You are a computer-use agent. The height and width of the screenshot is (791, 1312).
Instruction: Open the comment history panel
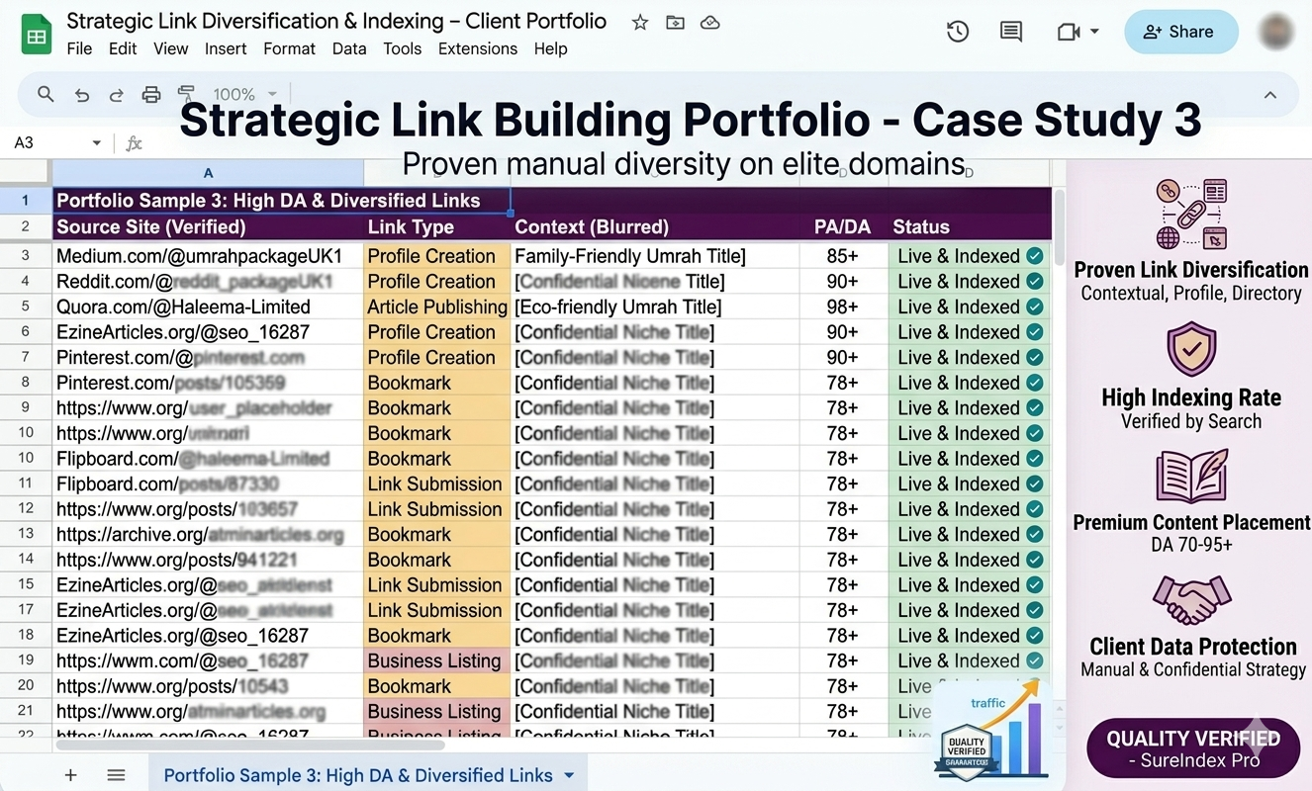[1010, 32]
